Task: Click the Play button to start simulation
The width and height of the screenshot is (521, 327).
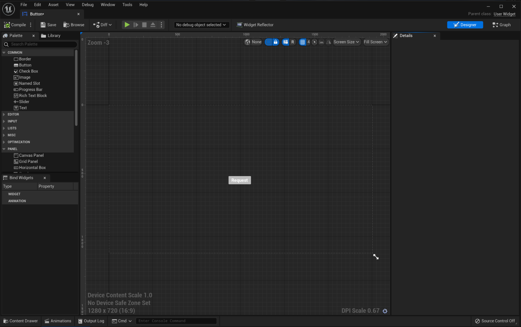Action: [127, 25]
